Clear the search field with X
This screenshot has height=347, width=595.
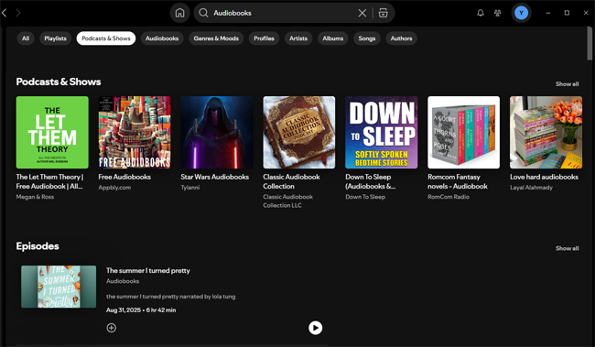click(362, 13)
